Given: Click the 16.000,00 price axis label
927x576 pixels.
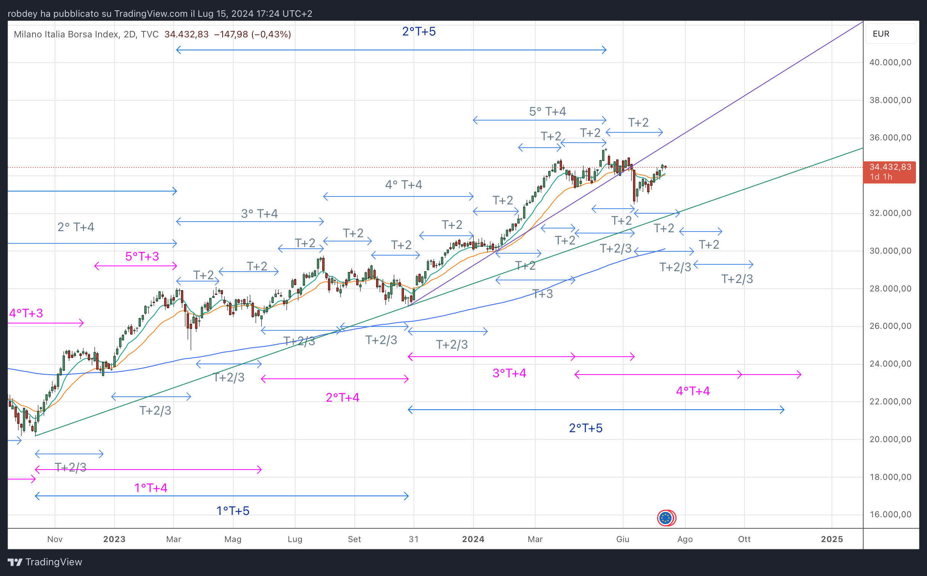Looking at the screenshot, I should click(x=890, y=514).
